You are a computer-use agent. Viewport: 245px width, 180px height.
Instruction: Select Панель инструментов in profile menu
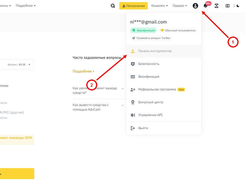155,51
